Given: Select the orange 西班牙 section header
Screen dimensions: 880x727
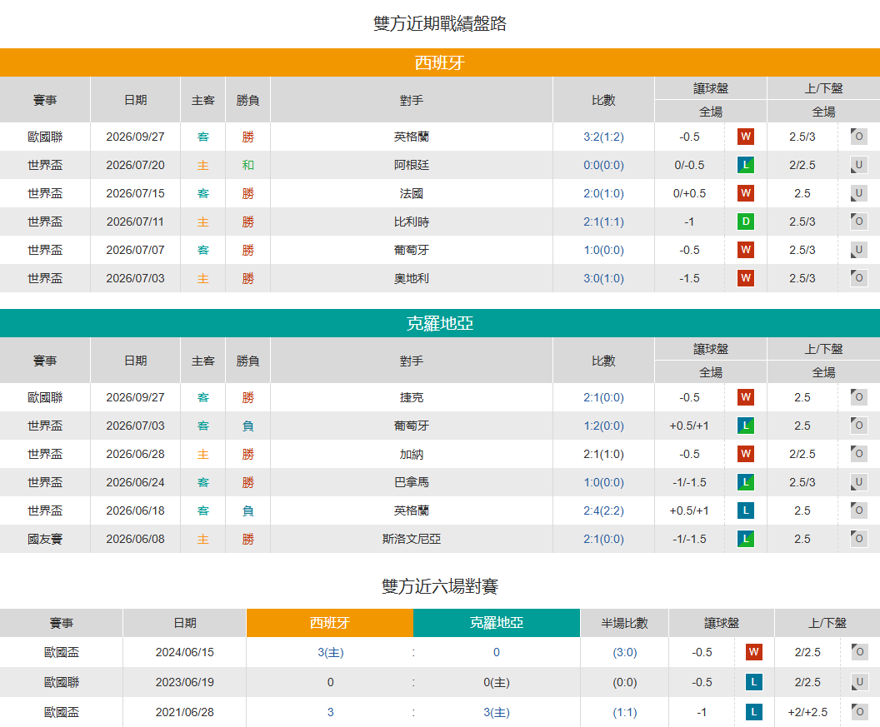Looking at the screenshot, I should pos(440,62).
